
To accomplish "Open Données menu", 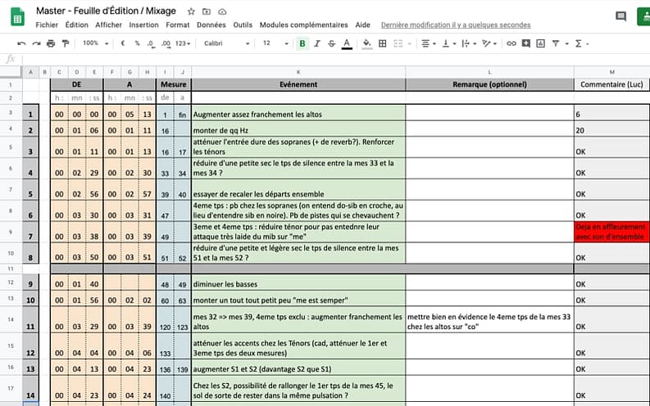I will [211, 25].
